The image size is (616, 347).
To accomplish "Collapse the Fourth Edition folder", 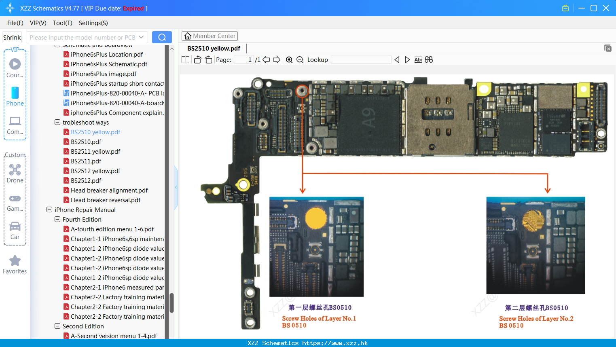I will (57, 219).
